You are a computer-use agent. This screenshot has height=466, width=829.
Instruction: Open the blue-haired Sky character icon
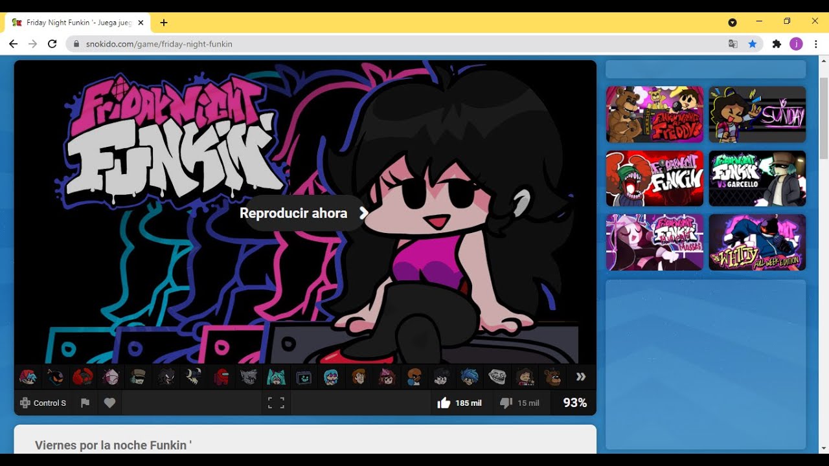click(331, 377)
